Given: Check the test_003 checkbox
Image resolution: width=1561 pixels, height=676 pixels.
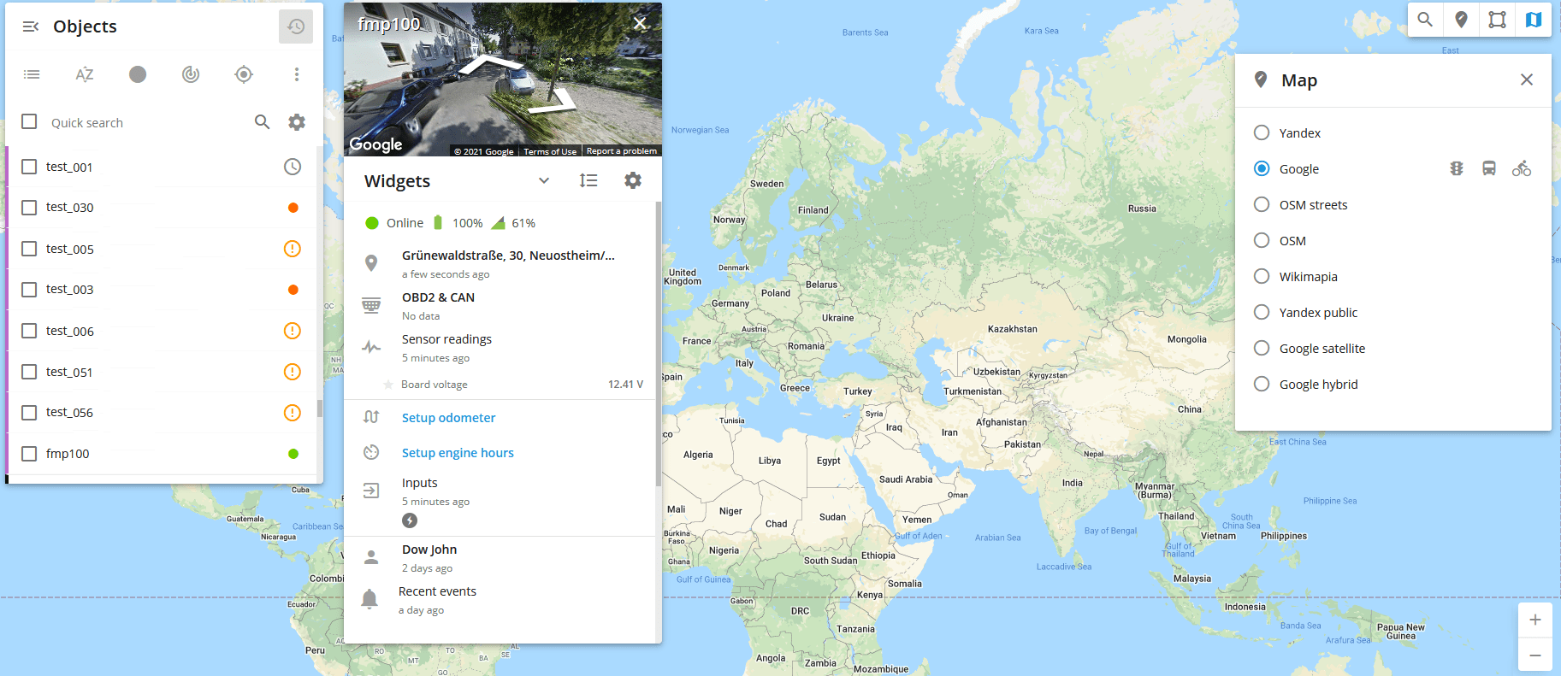Looking at the screenshot, I should (29, 290).
